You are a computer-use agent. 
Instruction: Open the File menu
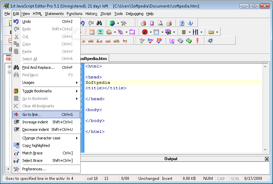click(7, 14)
